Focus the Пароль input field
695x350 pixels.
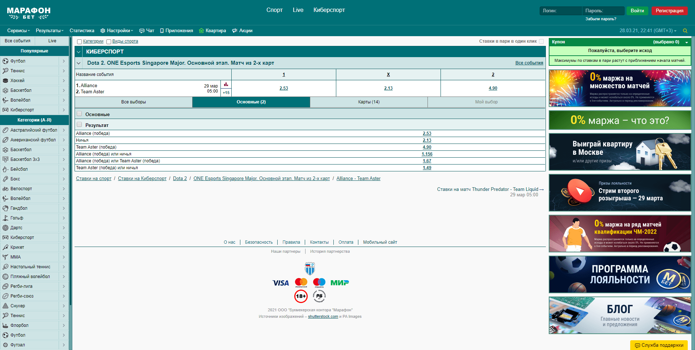[x=603, y=11]
